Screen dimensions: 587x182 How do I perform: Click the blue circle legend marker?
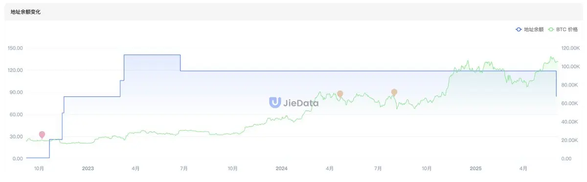519,29
